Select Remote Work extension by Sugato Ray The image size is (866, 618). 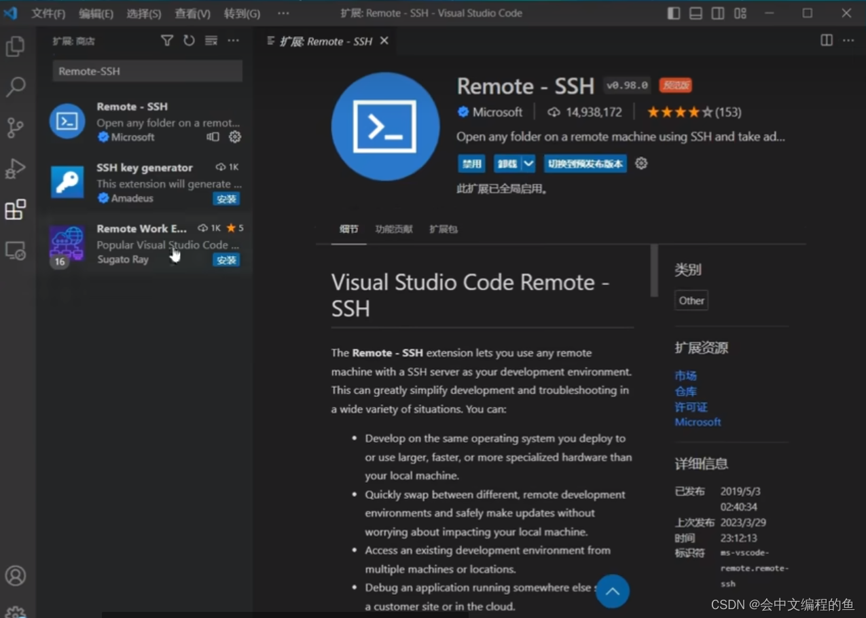145,243
